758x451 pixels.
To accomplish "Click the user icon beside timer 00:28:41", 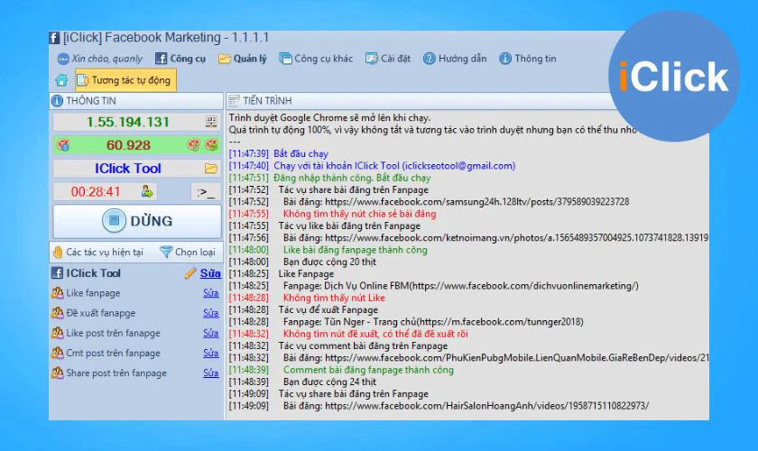I will tap(147, 191).
